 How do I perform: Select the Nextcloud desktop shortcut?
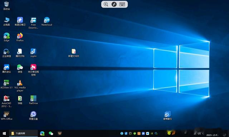(x=47, y=21)
